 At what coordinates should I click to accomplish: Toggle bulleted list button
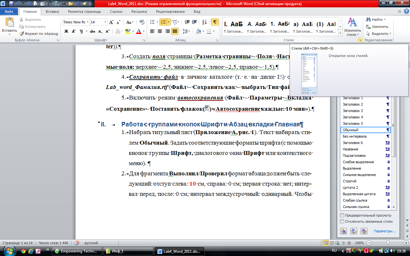[x=152, y=22]
